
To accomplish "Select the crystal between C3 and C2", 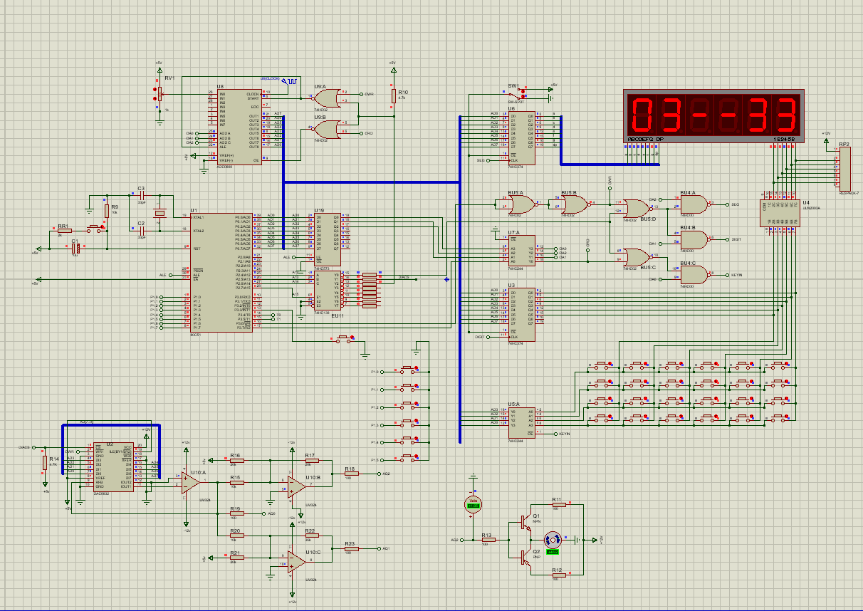I will [159, 211].
